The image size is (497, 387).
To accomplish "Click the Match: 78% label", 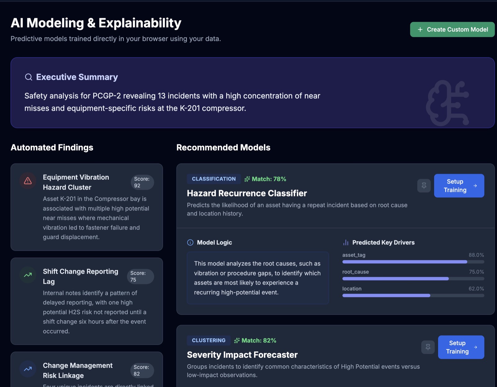I will [269, 179].
